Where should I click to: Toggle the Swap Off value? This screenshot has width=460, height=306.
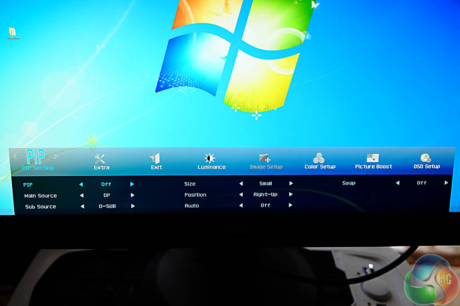421,183
